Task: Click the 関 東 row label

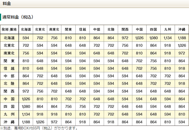Action: 9,61
